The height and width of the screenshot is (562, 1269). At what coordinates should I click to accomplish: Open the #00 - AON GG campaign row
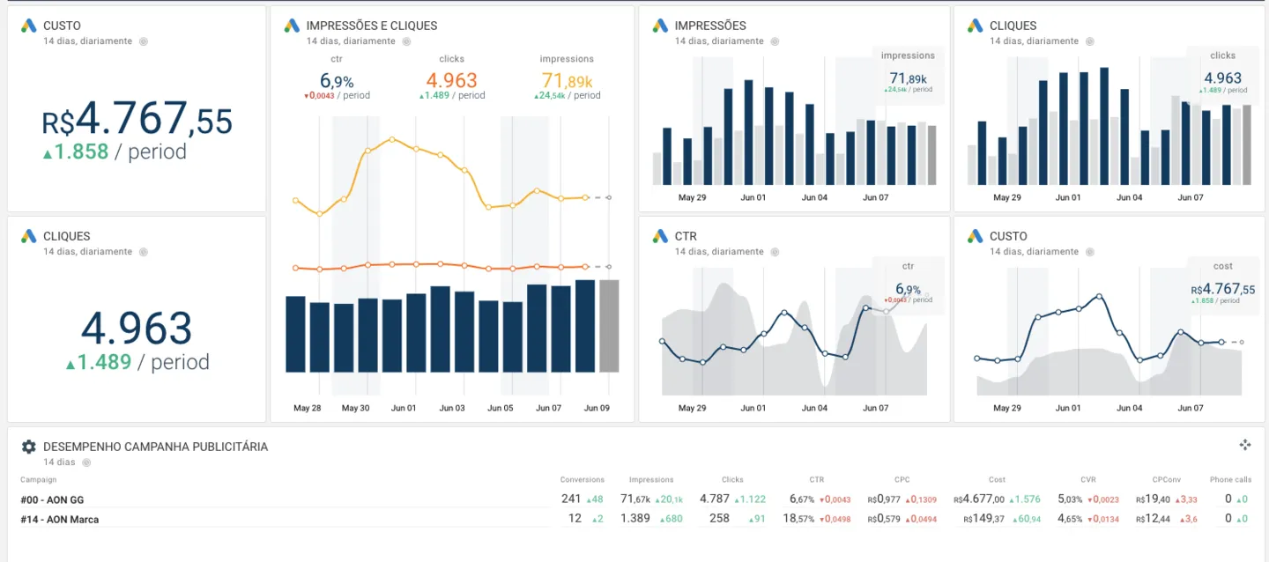pyautogui.click(x=635, y=499)
